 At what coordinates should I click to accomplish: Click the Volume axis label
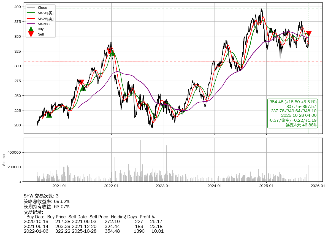pos(4,160)
